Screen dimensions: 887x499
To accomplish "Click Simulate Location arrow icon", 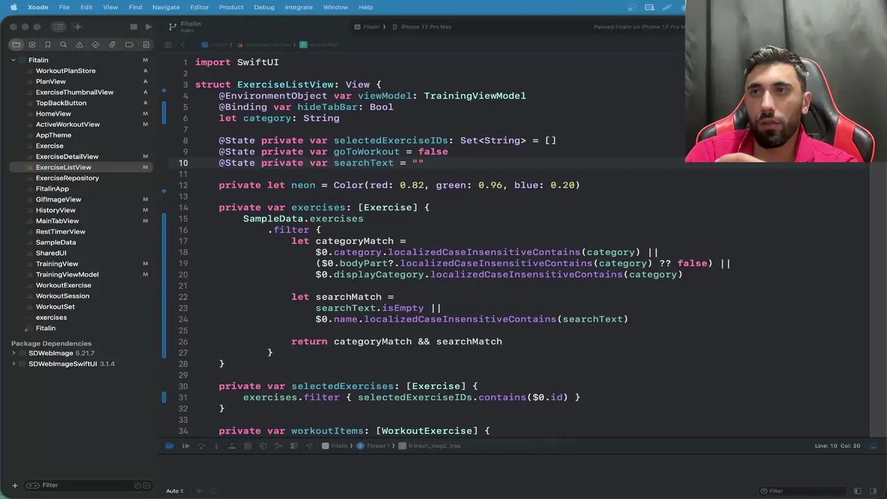I will 309,446.
